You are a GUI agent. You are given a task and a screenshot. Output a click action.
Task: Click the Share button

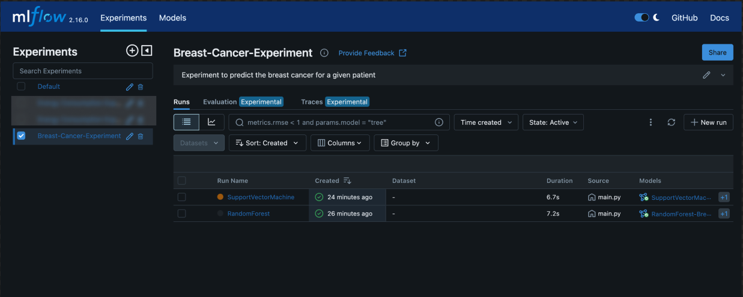[717, 53]
